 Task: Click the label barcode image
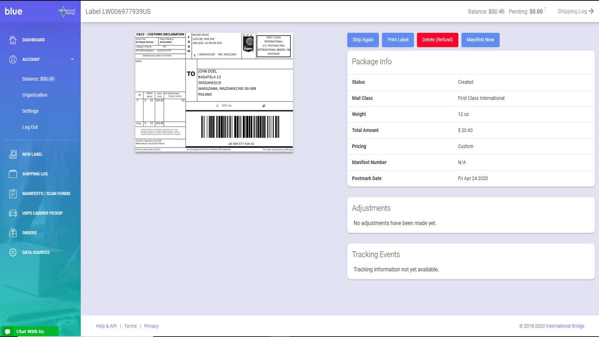tap(240, 127)
